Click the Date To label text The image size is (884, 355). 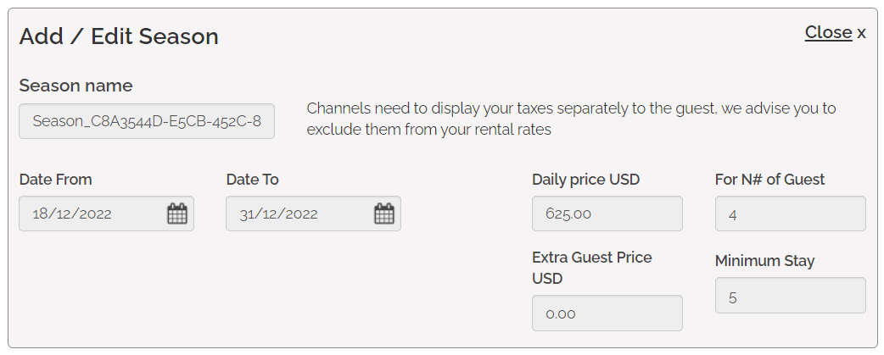pos(252,180)
